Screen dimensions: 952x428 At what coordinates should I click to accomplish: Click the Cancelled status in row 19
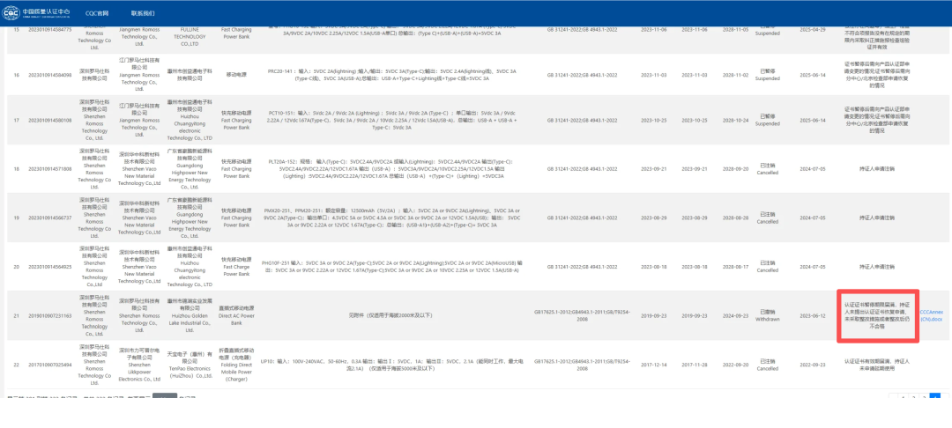[x=768, y=217]
